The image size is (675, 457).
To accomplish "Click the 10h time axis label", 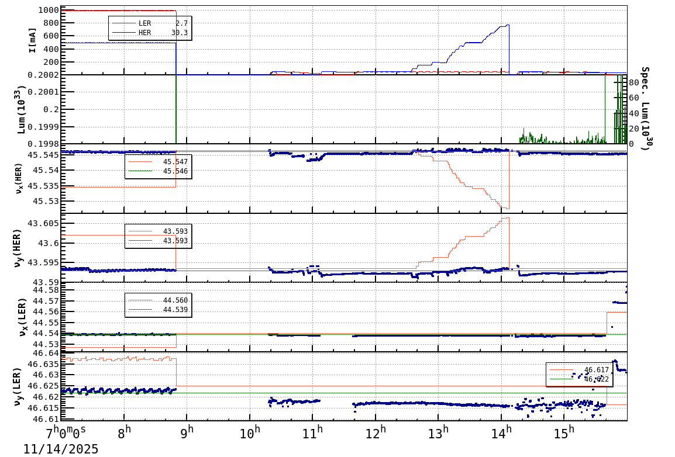I will (250, 432).
